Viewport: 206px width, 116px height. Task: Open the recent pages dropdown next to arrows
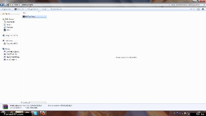pos(8,5)
